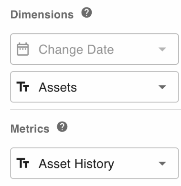
Task: Open the Asset History metric selector
Action: click(x=95, y=163)
